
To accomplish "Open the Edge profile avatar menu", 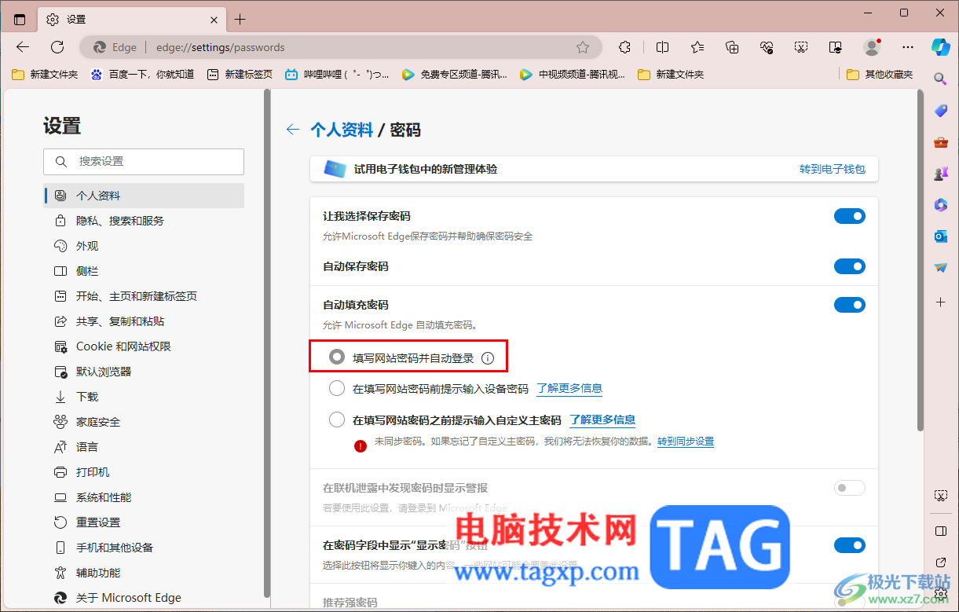I will [x=872, y=46].
